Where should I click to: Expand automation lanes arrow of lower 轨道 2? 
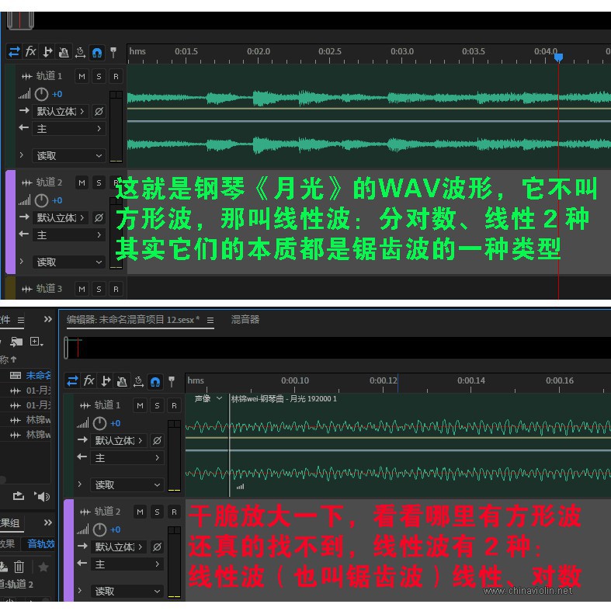point(80,590)
